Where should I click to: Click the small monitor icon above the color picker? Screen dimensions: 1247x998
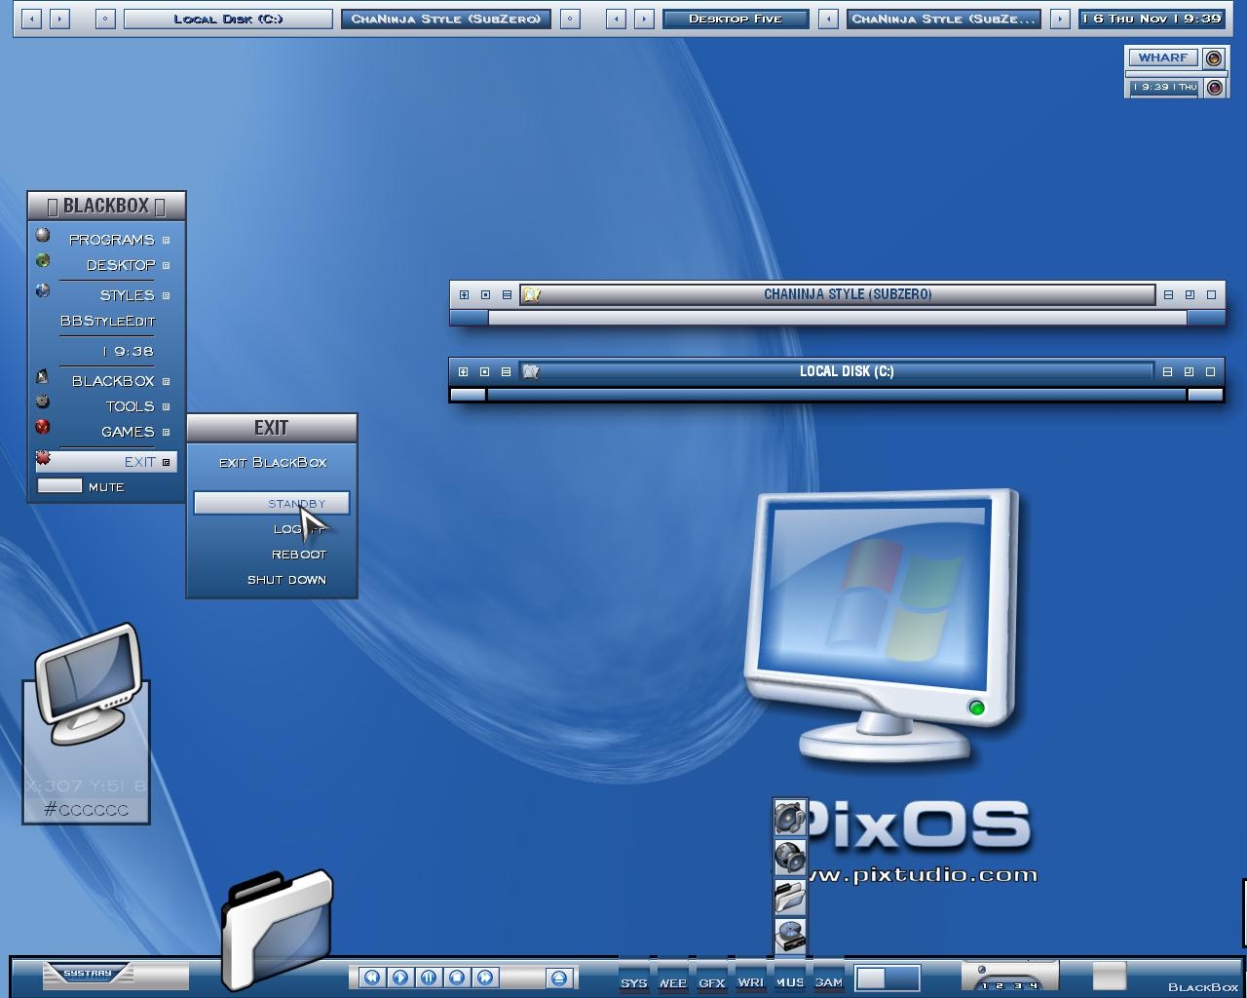tap(89, 684)
